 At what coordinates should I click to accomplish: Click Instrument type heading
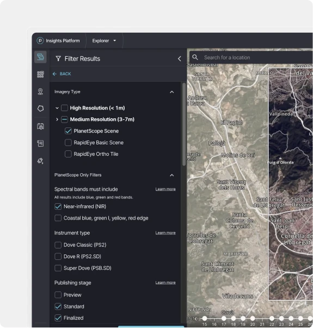click(72, 233)
